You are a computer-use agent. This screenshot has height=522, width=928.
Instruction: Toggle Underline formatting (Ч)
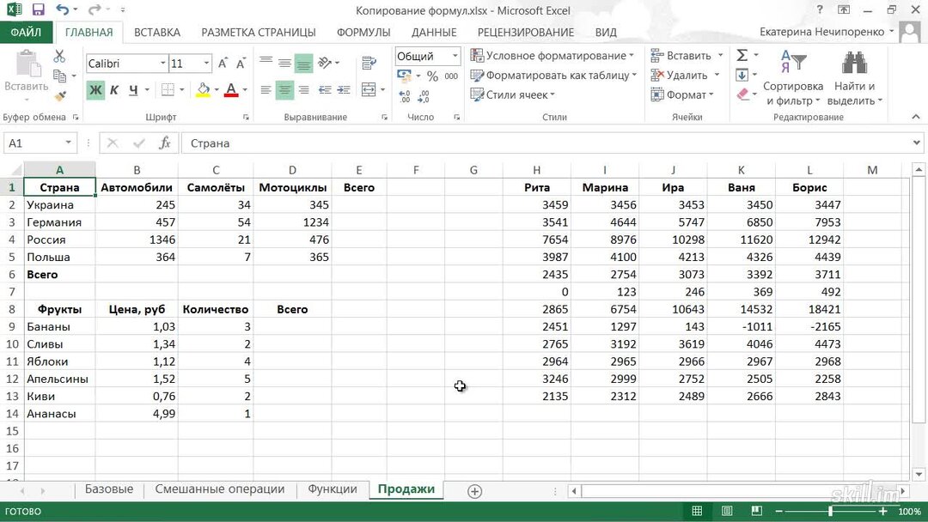coord(133,90)
